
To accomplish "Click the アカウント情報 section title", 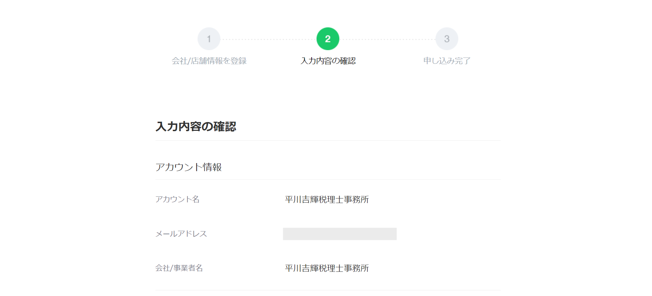I will tap(188, 167).
